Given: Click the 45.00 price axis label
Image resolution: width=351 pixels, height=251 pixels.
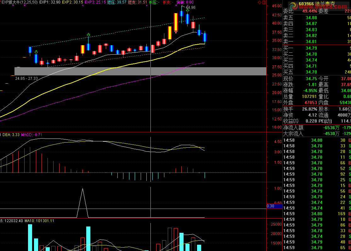Looking at the screenshot, I should (x=277, y=6).
